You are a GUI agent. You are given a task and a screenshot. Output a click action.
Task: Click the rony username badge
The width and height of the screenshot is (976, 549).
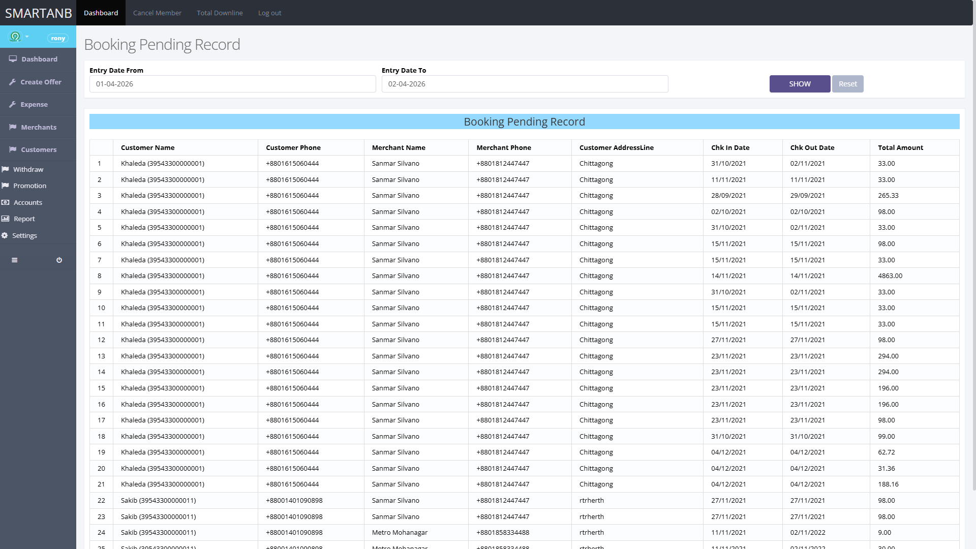[58, 39]
